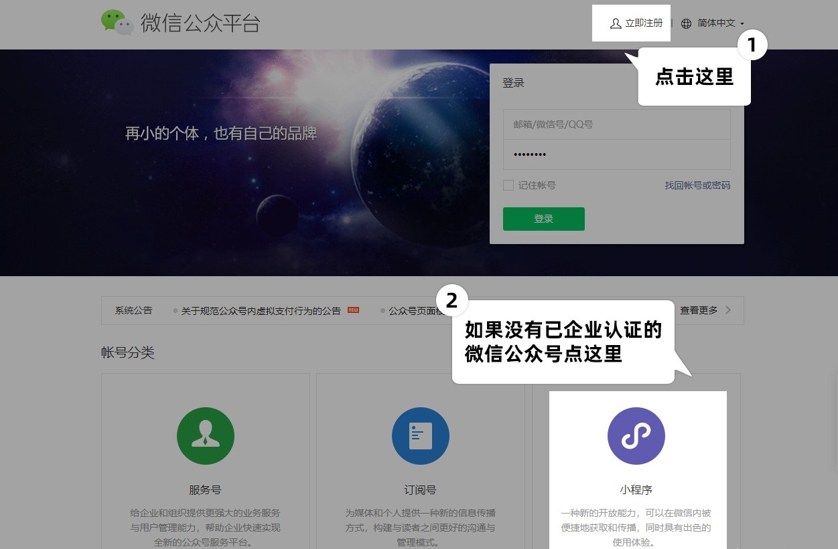Click the 小程序 description paragraph
This screenshot has width=838, height=549.
point(636,528)
